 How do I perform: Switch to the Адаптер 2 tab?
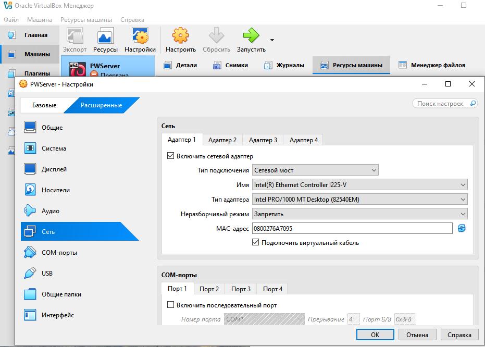pos(222,140)
